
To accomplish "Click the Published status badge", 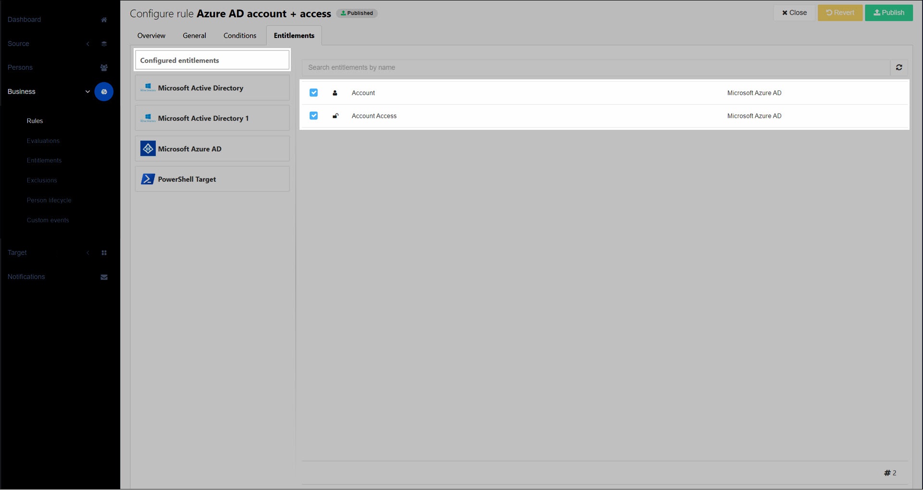I will (357, 13).
